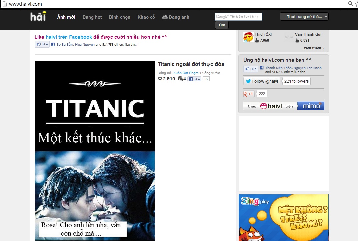
Task: Click Văn Thành Quí offline avatar
Action: (289, 37)
